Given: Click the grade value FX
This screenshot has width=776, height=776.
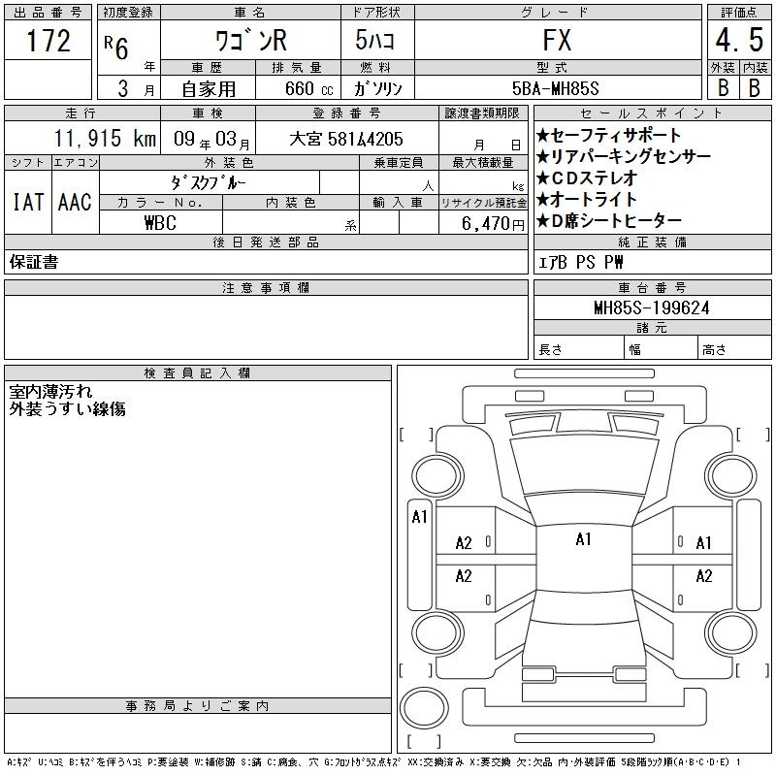Looking at the screenshot, I should coord(557,40).
